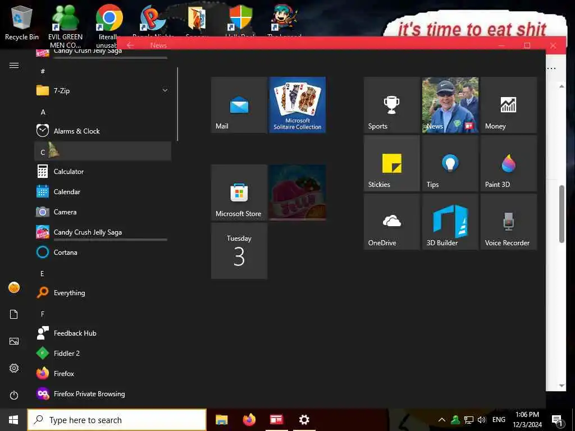The height and width of the screenshot is (431, 575).
Task: Select EVIL GREEN MEN desktop shortcut
Action: pyautogui.click(x=65, y=27)
